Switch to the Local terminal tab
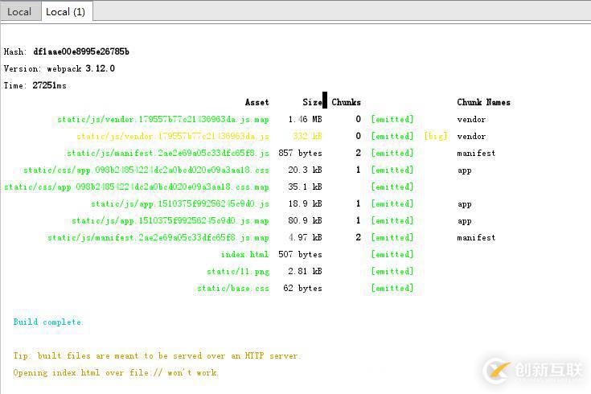591x394 pixels. point(19,12)
